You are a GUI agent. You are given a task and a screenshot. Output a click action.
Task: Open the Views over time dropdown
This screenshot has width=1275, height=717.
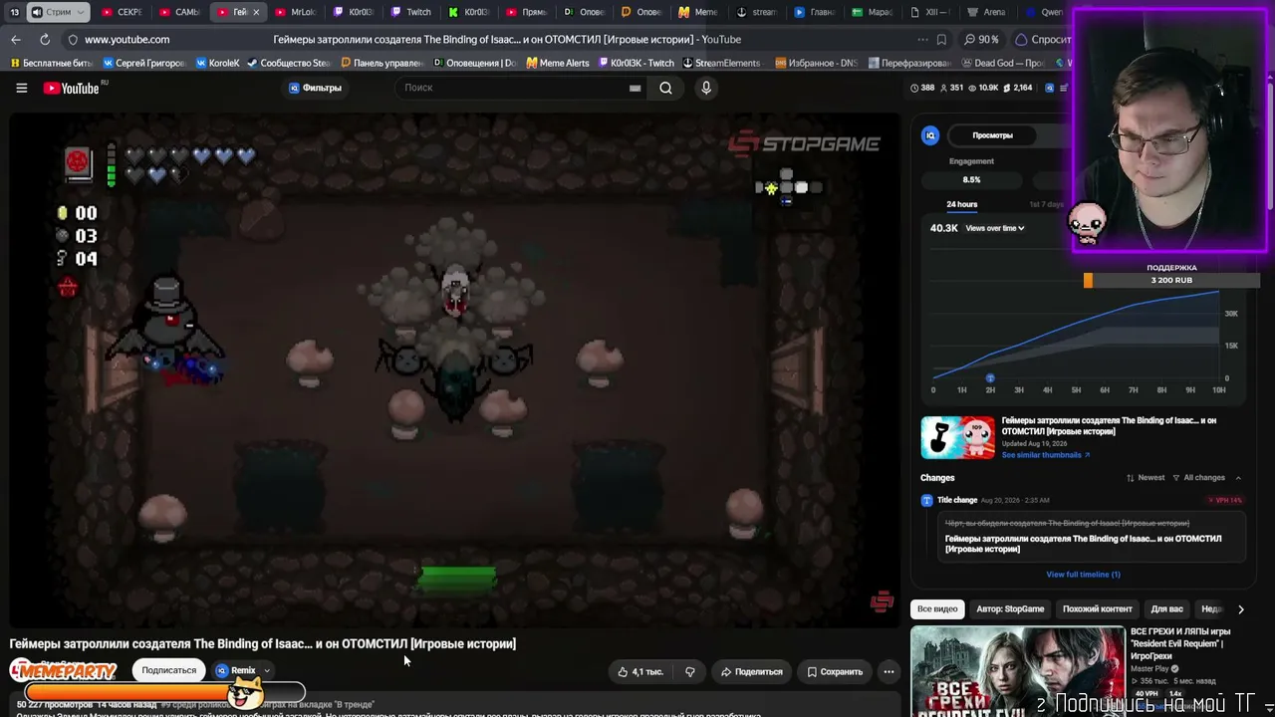click(995, 228)
